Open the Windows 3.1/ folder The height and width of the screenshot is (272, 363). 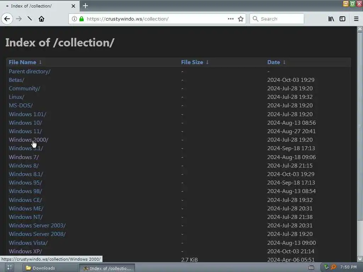pyautogui.click(x=26, y=148)
